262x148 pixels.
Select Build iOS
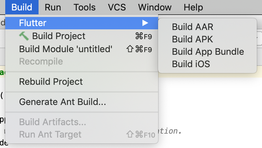coord(191,64)
